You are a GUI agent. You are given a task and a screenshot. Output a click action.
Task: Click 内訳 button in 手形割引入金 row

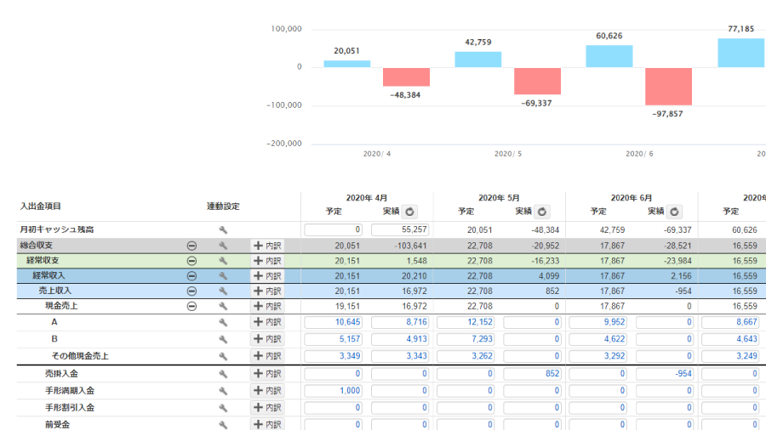click(x=267, y=408)
